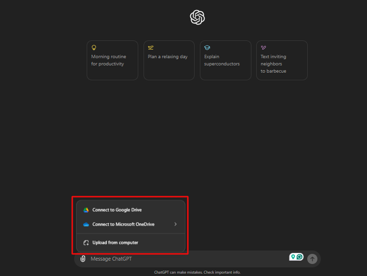Click the ChatGPT logo at the top
The height and width of the screenshot is (276, 367).
197,18
